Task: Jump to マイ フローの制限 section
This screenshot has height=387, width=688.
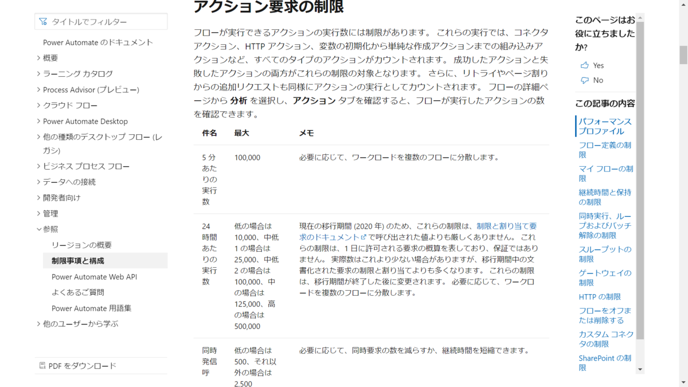Action: coord(606,174)
